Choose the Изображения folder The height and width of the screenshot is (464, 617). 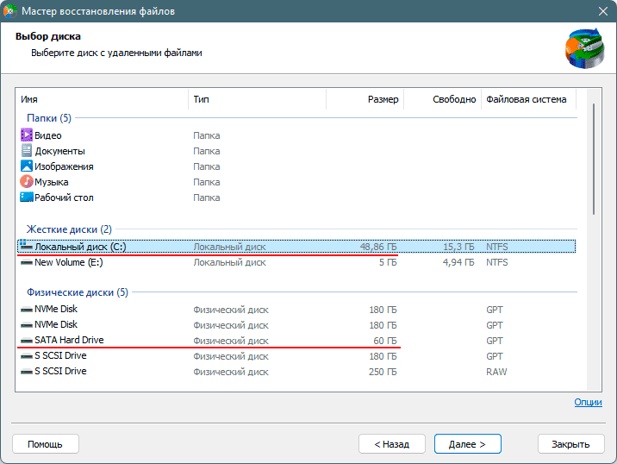[296, 166]
